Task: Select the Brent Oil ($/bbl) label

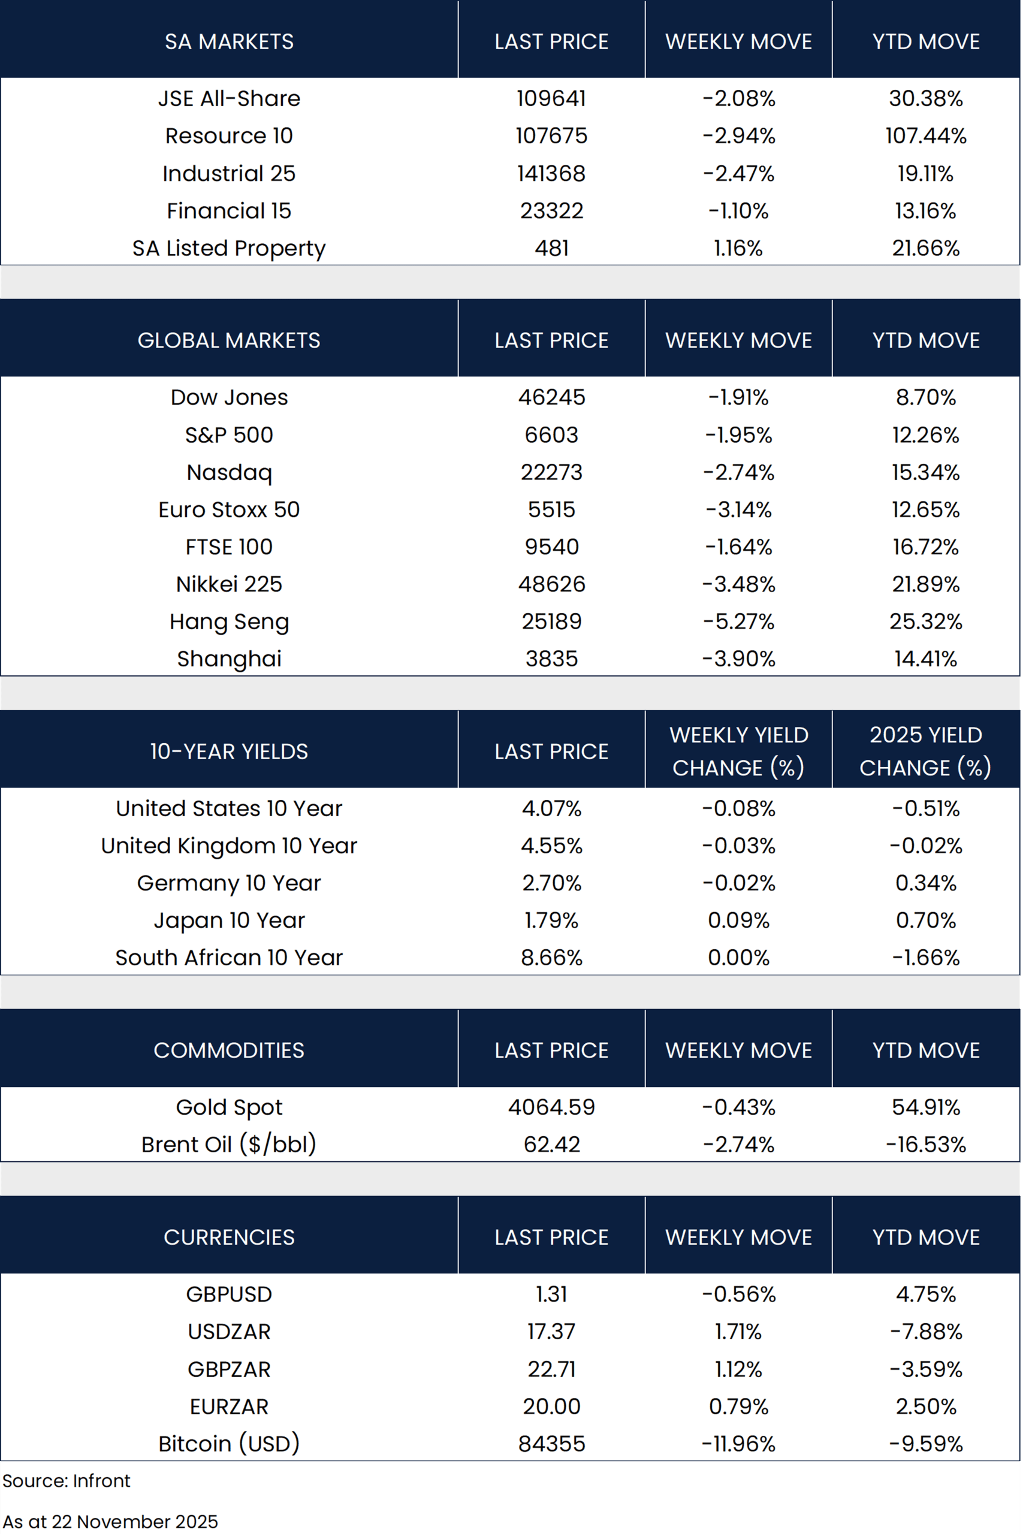Action: tap(229, 1144)
